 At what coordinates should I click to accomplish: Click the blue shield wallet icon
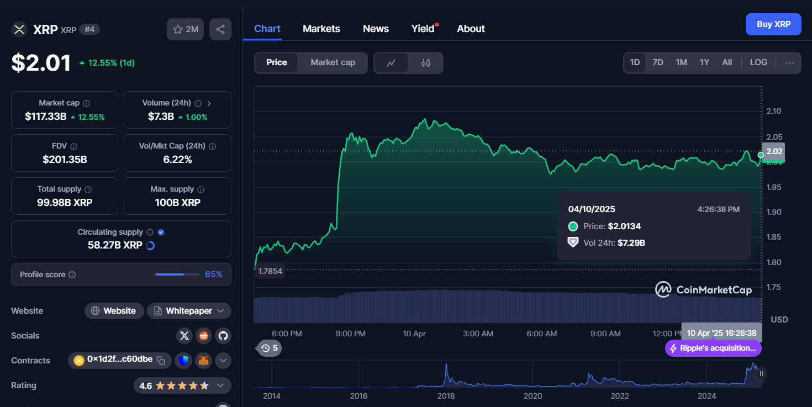click(x=183, y=361)
